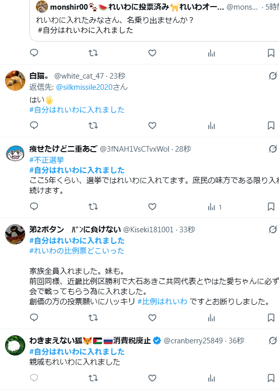The height and width of the screenshot is (390, 279).
Task: Open hashtag #れいわの比例票どこいった
Action: coord(77,251)
